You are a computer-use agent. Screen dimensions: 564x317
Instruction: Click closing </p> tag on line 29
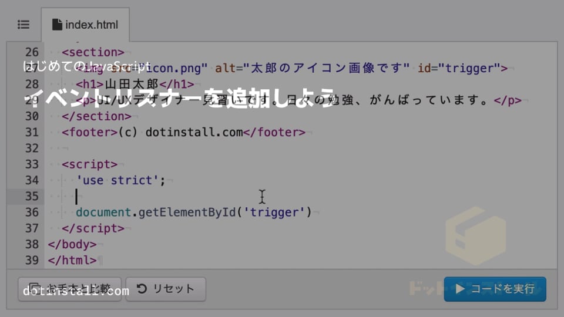coord(508,100)
